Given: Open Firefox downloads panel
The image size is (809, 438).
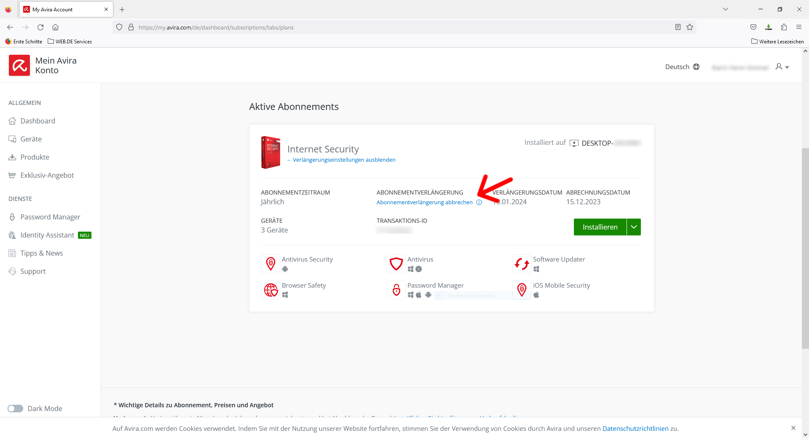Looking at the screenshot, I should tap(769, 27).
